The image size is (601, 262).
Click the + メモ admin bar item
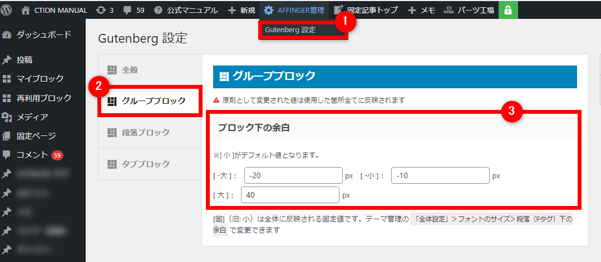click(x=422, y=11)
